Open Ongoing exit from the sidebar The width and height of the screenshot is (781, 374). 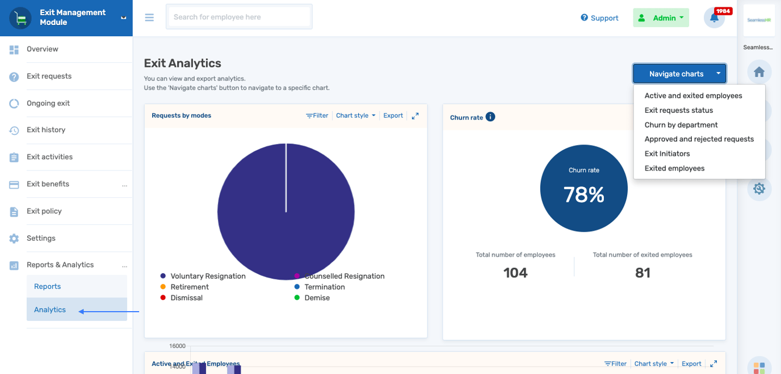13,103
